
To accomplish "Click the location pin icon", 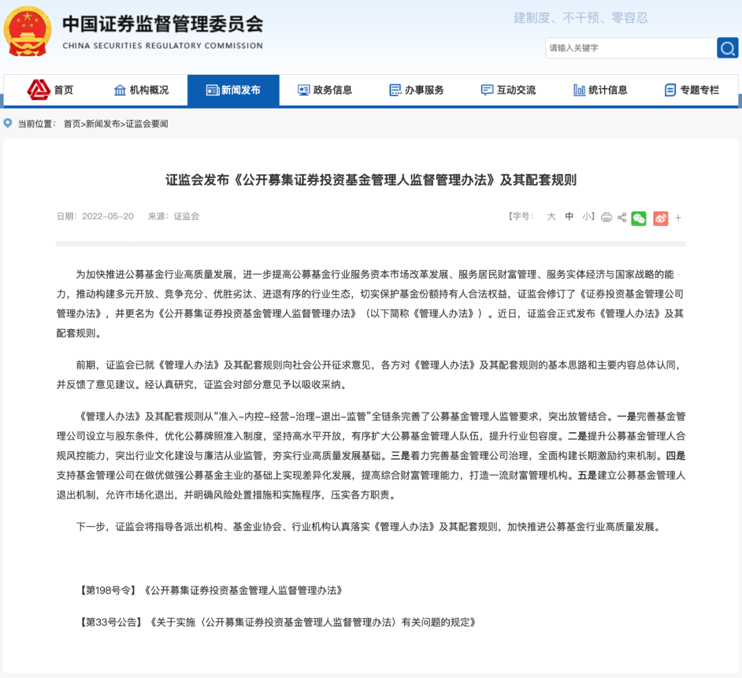I will 8,123.
